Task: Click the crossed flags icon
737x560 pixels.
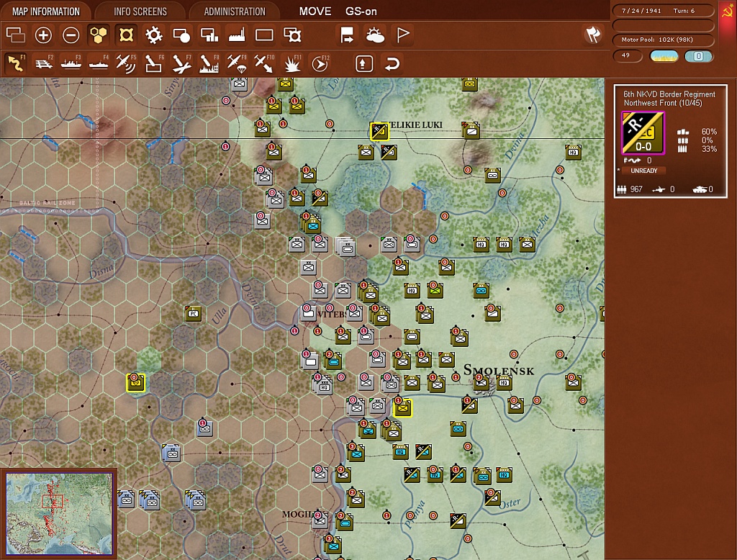Action: click(593, 35)
